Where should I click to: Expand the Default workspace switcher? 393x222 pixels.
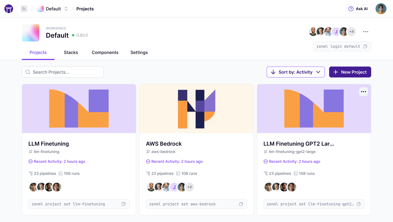point(66,9)
